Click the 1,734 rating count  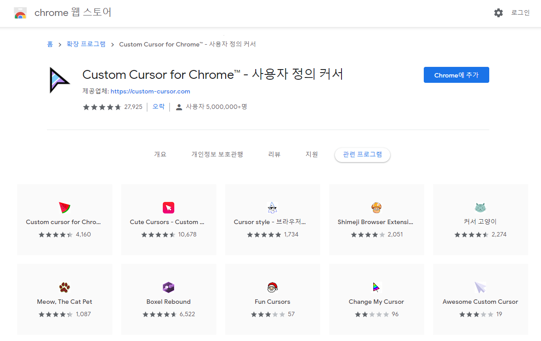click(x=291, y=235)
